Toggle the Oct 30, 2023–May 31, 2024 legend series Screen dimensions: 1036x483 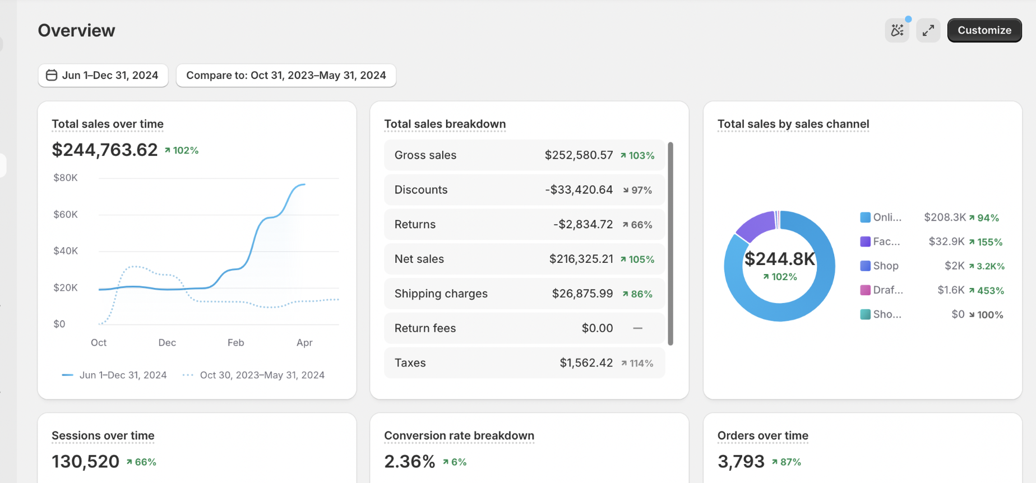[x=253, y=375]
